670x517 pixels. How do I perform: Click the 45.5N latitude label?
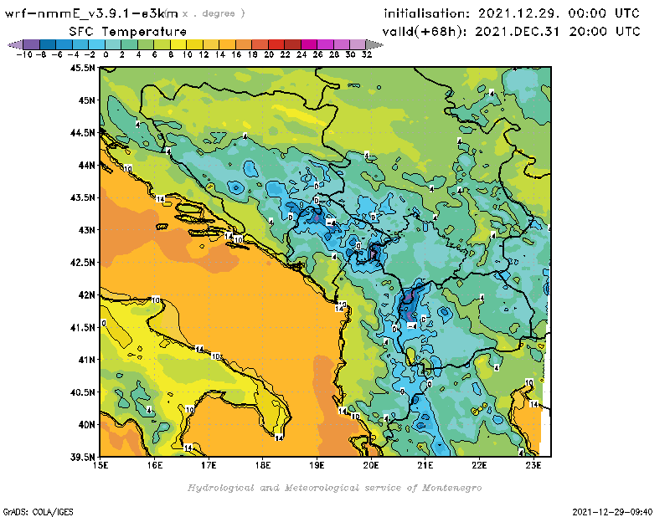point(82,68)
